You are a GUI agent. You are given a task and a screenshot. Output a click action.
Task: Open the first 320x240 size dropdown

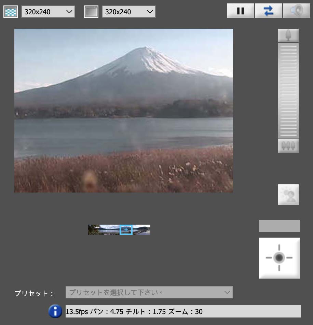(x=48, y=12)
